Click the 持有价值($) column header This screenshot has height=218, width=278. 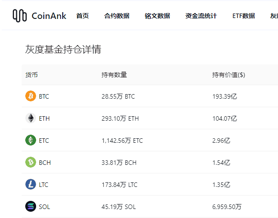229,75
